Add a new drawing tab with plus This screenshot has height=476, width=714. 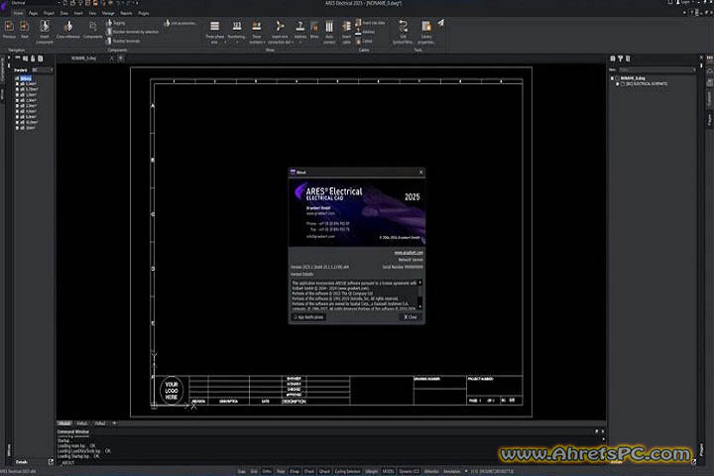[121, 59]
